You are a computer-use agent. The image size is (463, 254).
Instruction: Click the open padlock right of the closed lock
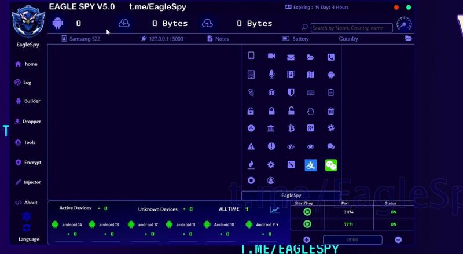(291, 111)
